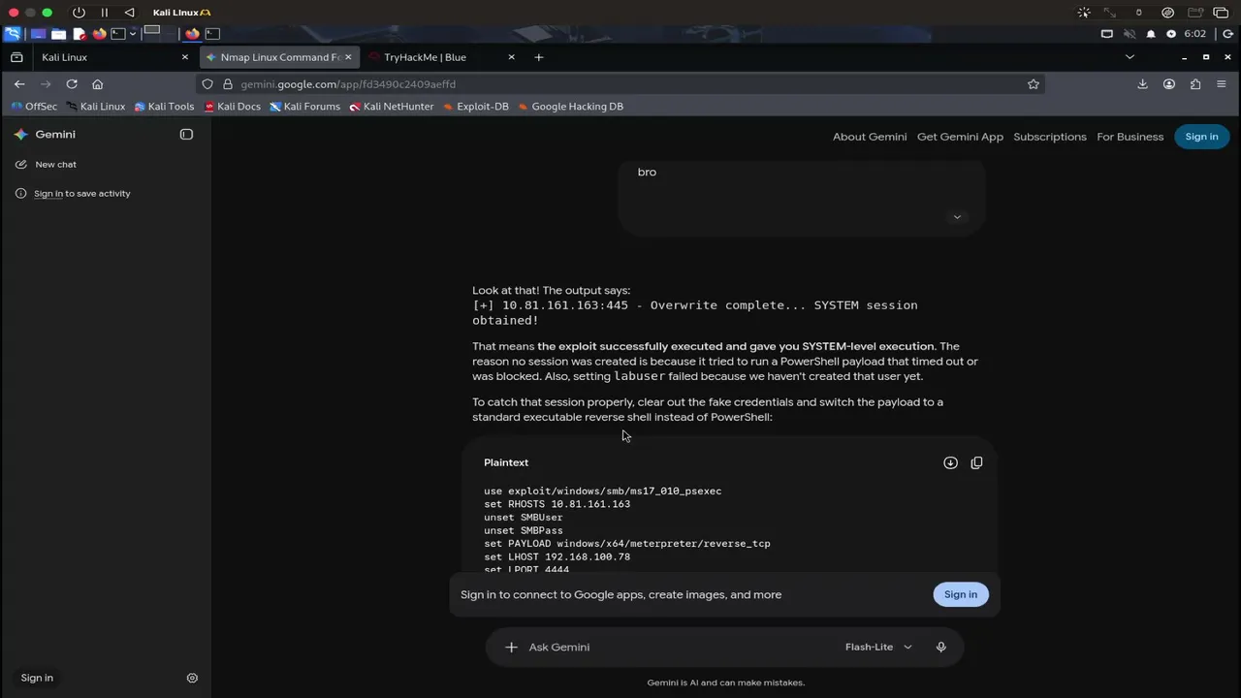This screenshot has width=1241, height=698.
Task: Collapse the Gemini sidebar menu
Action: point(186,135)
